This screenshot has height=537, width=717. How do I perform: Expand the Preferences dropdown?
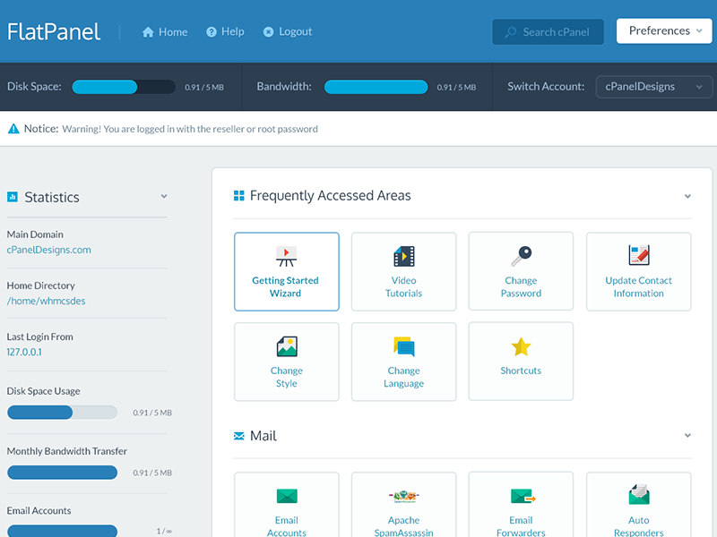tap(663, 30)
